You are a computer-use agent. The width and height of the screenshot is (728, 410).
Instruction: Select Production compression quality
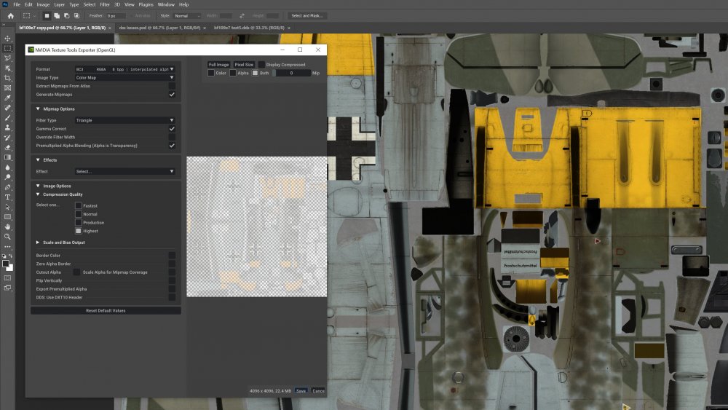pos(79,223)
